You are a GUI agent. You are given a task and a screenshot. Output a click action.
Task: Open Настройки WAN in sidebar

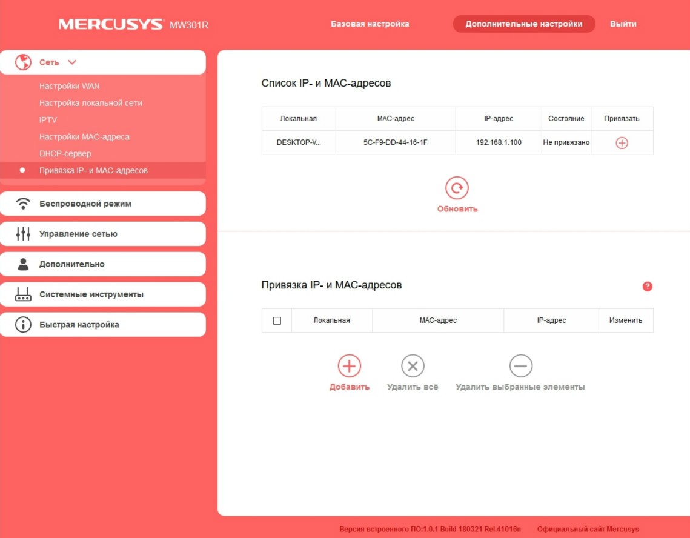(x=69, y=86)
